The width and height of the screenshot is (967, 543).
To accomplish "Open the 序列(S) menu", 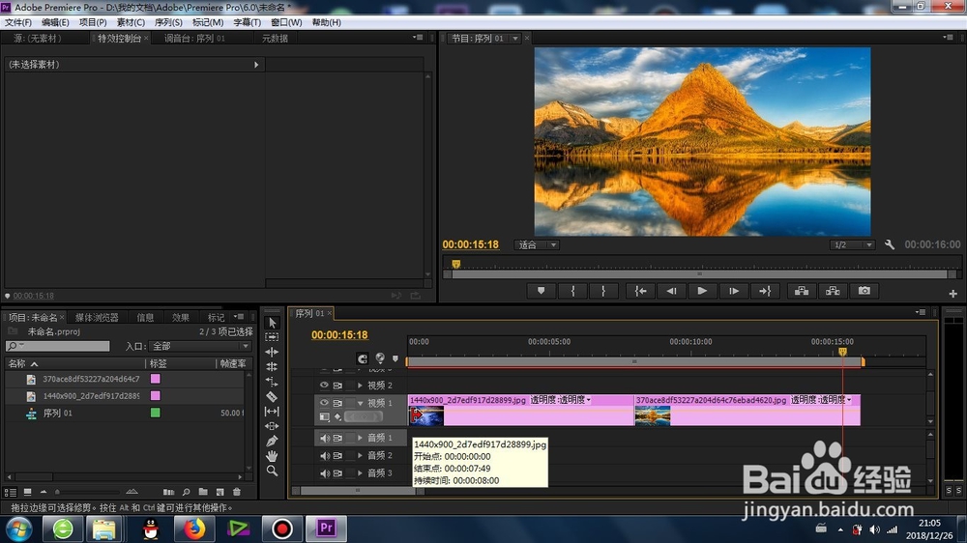I will (168, 22).
